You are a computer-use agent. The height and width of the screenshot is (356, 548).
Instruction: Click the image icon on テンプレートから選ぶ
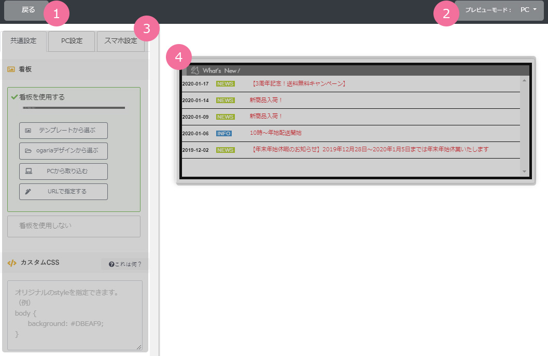pyautogui.click(x=28, y=130)
